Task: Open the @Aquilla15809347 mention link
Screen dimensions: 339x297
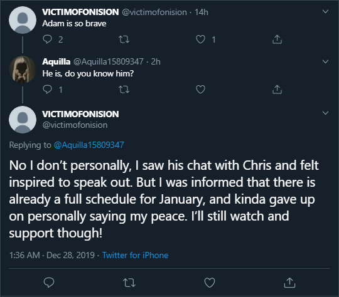Action: coord(89,145)
